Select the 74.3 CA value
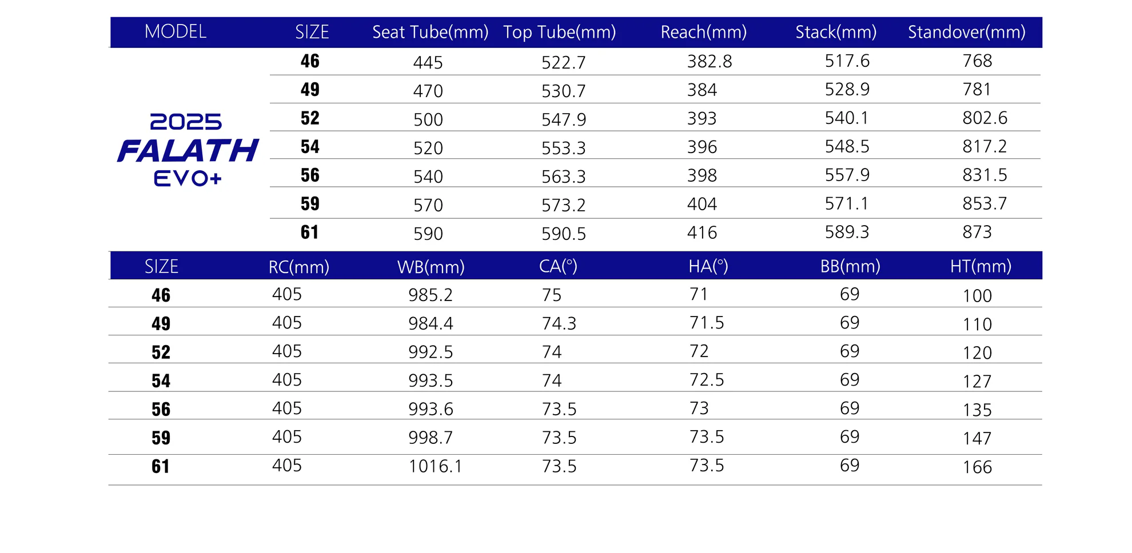Image resolution: width=1132 pixels, height=553 pixels. 559,324
